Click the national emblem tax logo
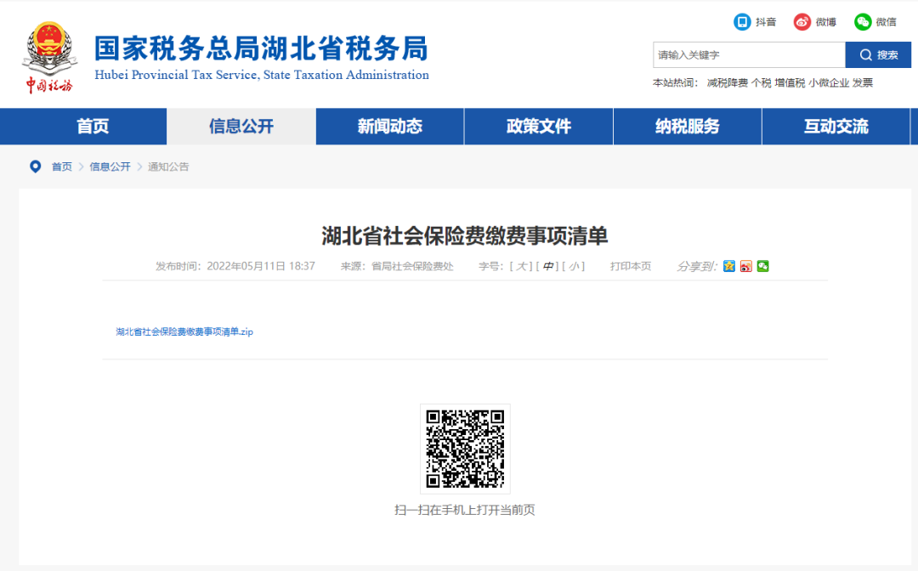This screenshot has width=918, height=571. click(49, 57)
